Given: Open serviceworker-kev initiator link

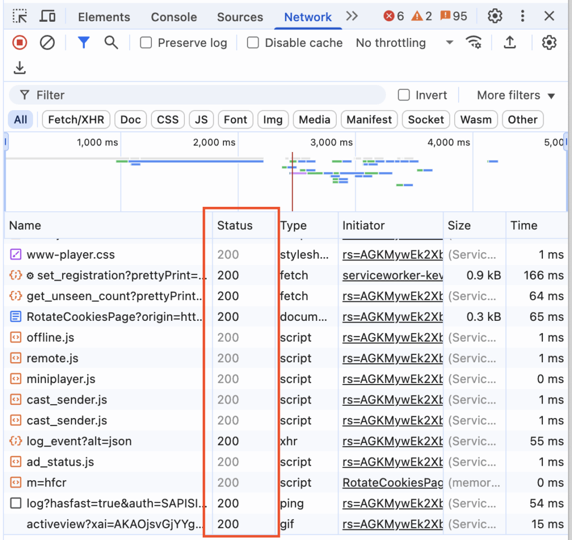Looking at the screenshot, I should [x=393, y=275].
